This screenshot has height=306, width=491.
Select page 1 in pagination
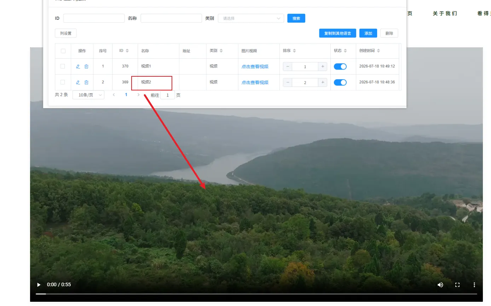(x=126, y=95)
